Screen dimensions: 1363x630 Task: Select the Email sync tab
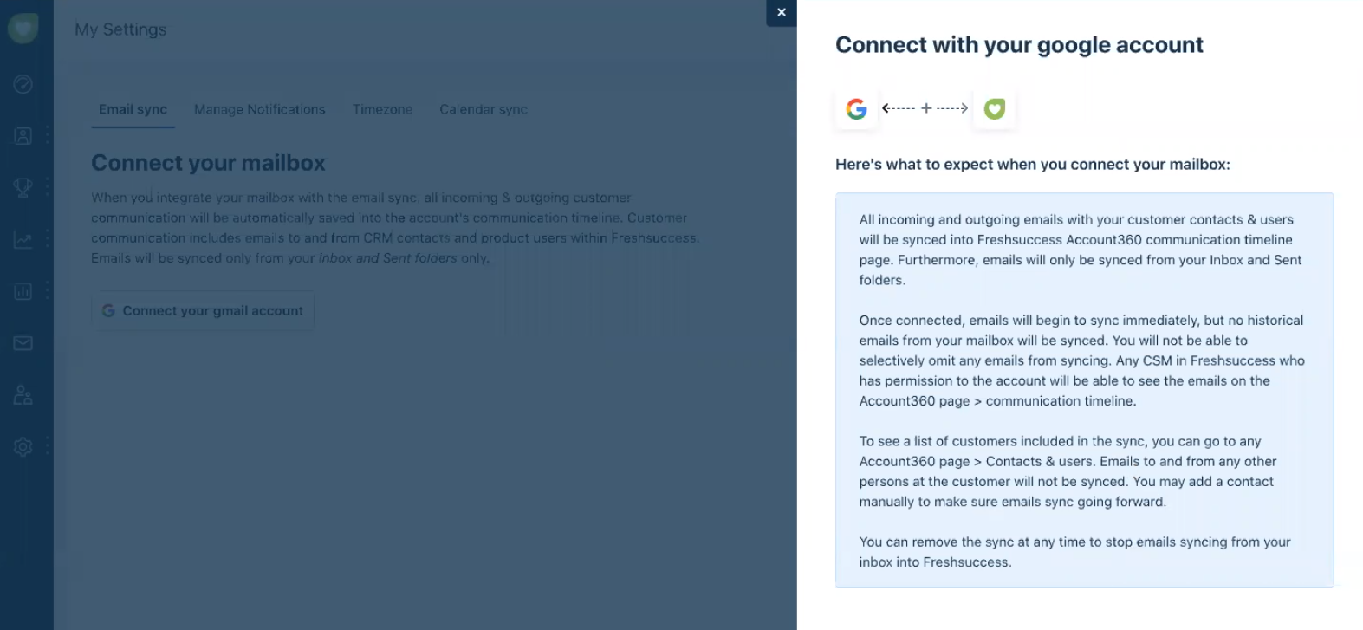tap(133, 109)
